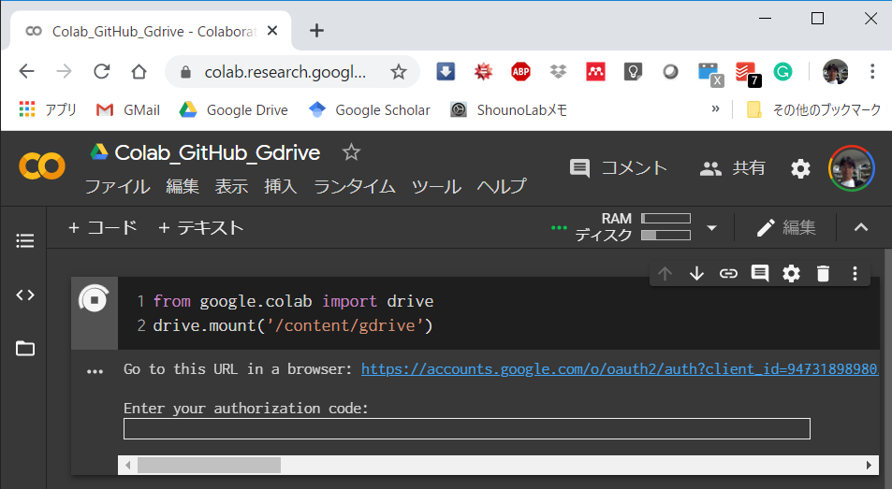The width and height of the screenshot is (892, 489).
Task: Bookmark this page with star icon
Action: click(398, 72)
